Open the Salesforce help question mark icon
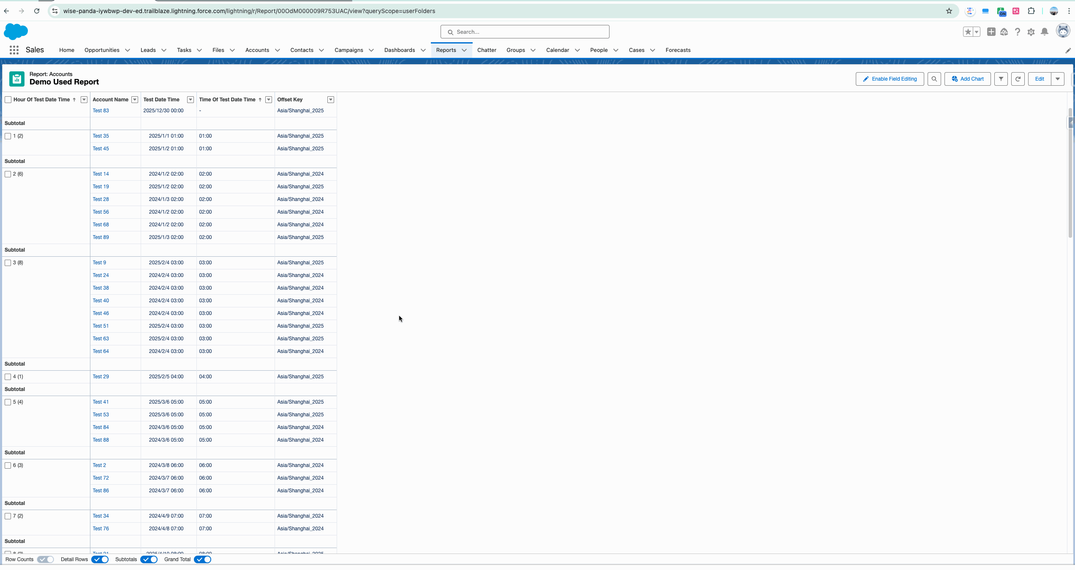The width and height of the screenshot is (1075, 570). (x=1018, y=32)
